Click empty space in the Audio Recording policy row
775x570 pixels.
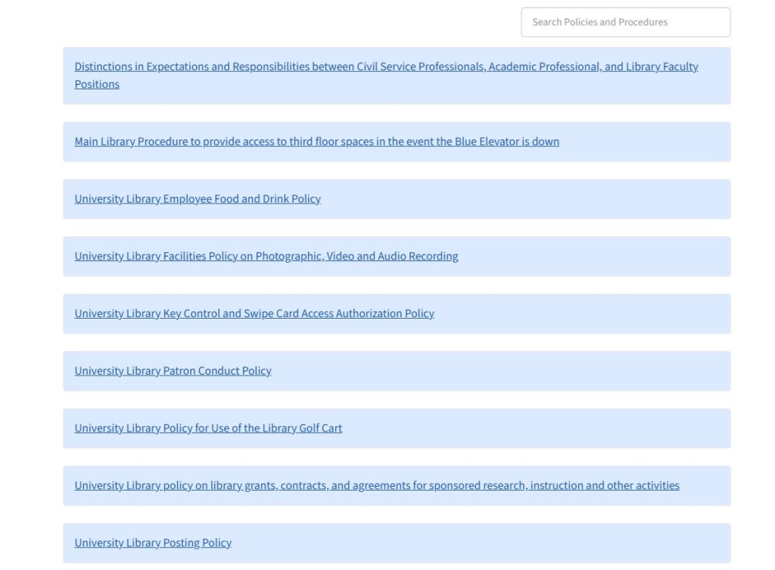[x=590, y=257]
